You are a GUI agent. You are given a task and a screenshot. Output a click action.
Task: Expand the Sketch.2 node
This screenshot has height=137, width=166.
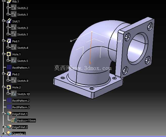point(8,8)
